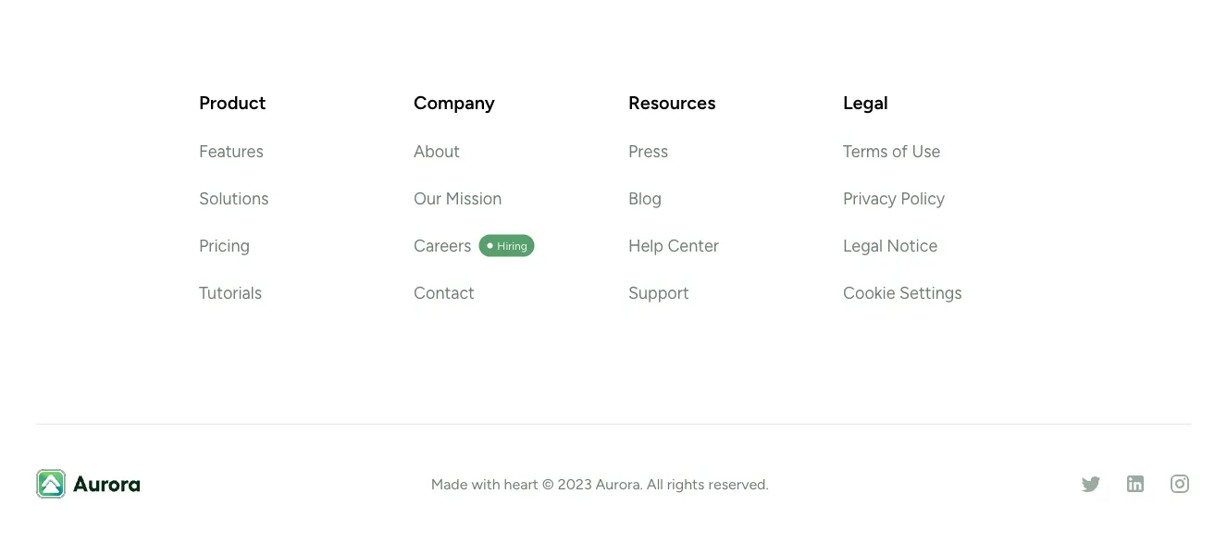
Task: Click the green Hiring badge
Action: click(506, 246)
